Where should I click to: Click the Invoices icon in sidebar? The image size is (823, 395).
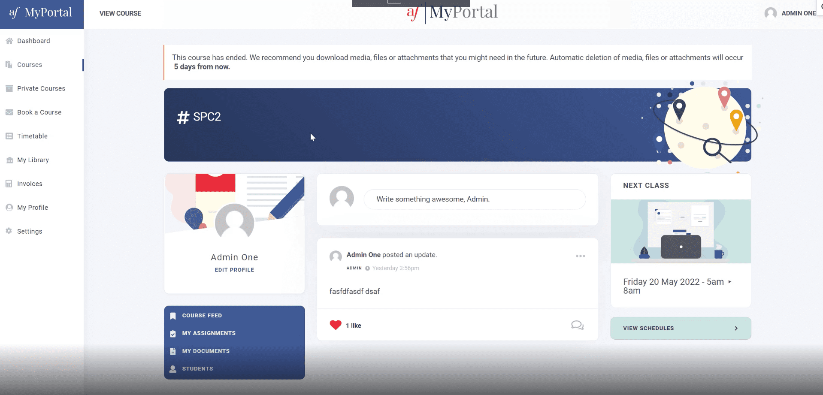click(x=9, y=184)
